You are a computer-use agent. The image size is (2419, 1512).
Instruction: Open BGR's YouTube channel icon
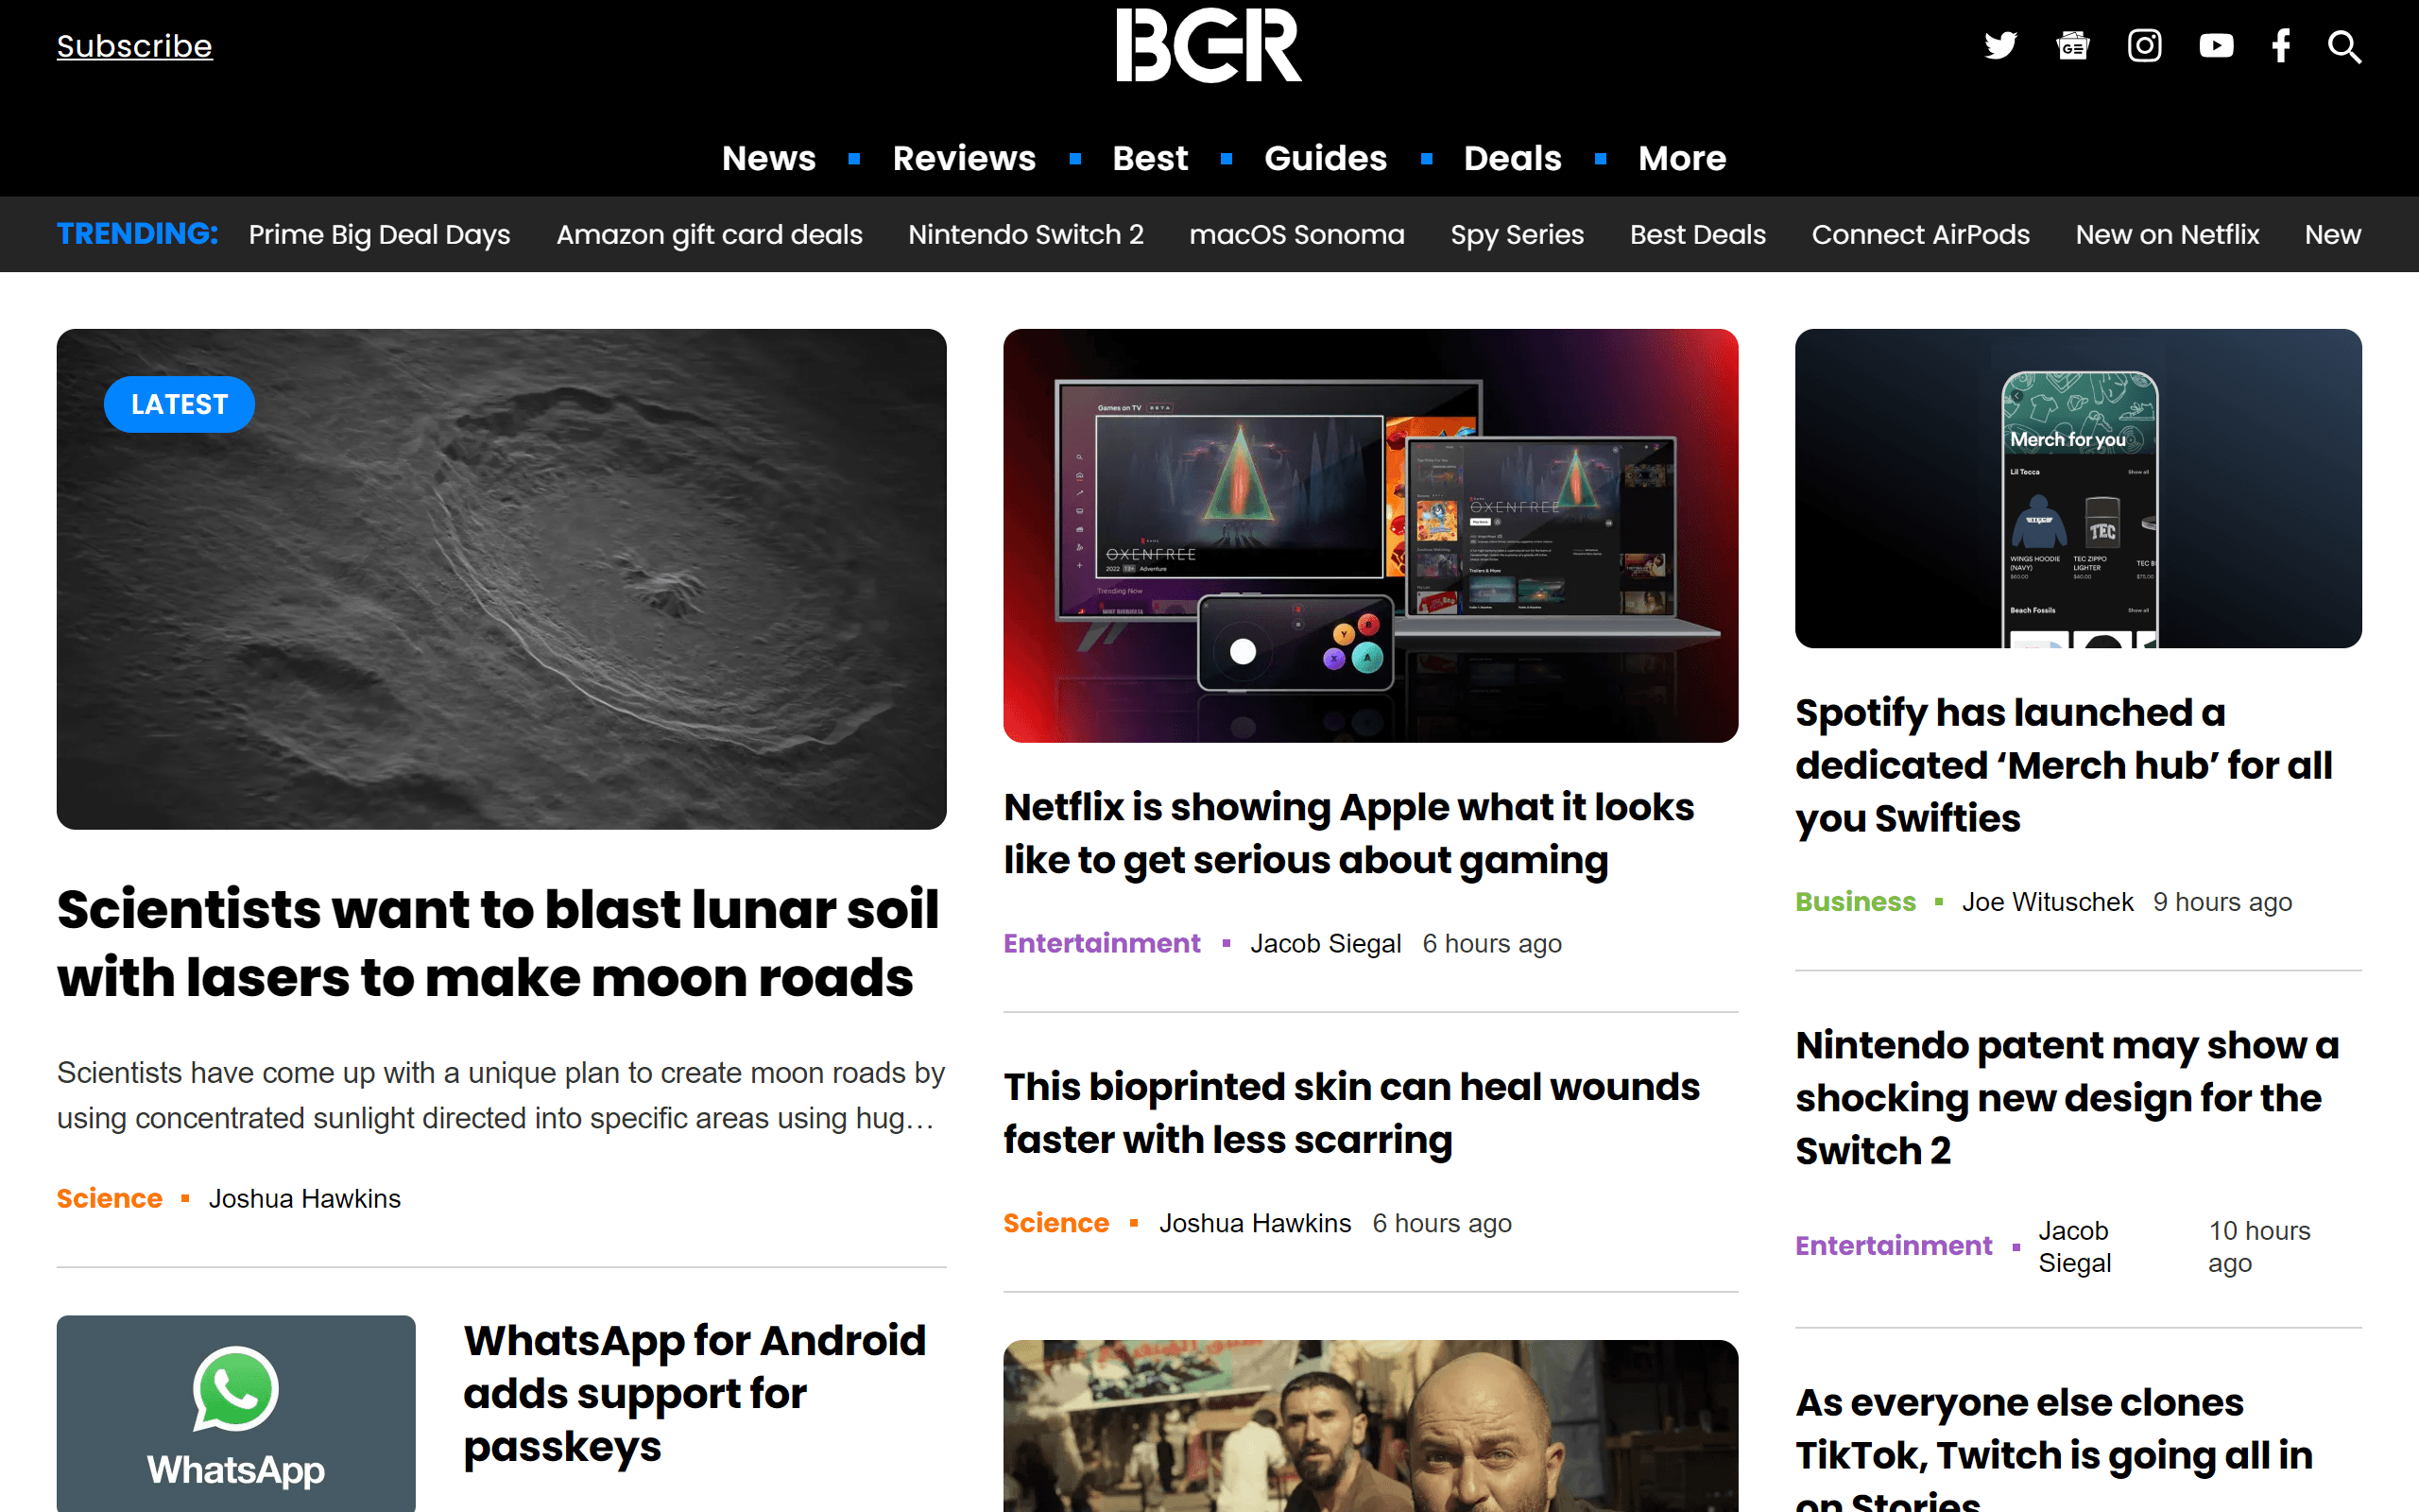(2216, 46)
